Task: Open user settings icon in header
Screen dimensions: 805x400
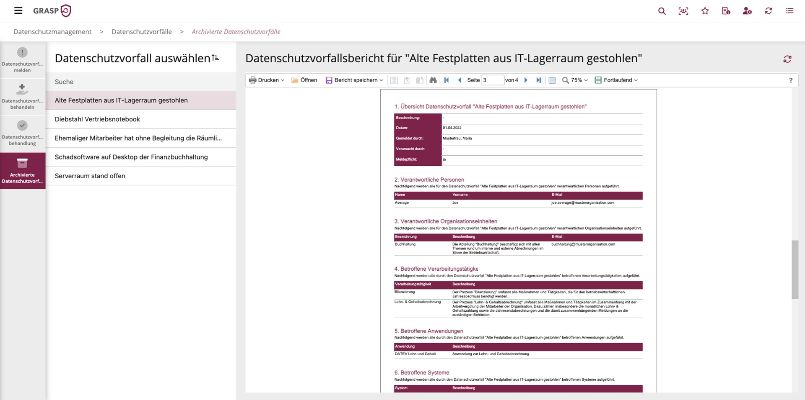Action: [x=747, y=11]
